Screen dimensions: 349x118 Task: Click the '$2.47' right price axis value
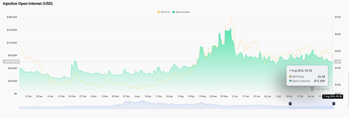click(x=338, y=94)
